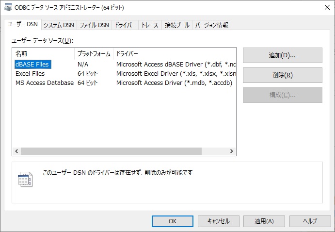The image size is (335, 232).
Task: Click the ユーザー データ ソース(U): label
Action: (x=42, y=40)
